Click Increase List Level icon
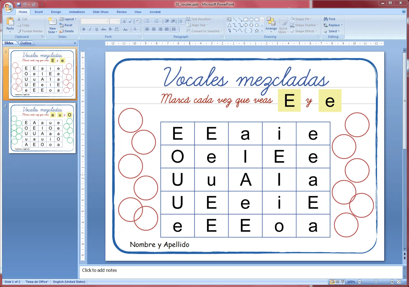The image size is (409, 287). coord(173,21)
